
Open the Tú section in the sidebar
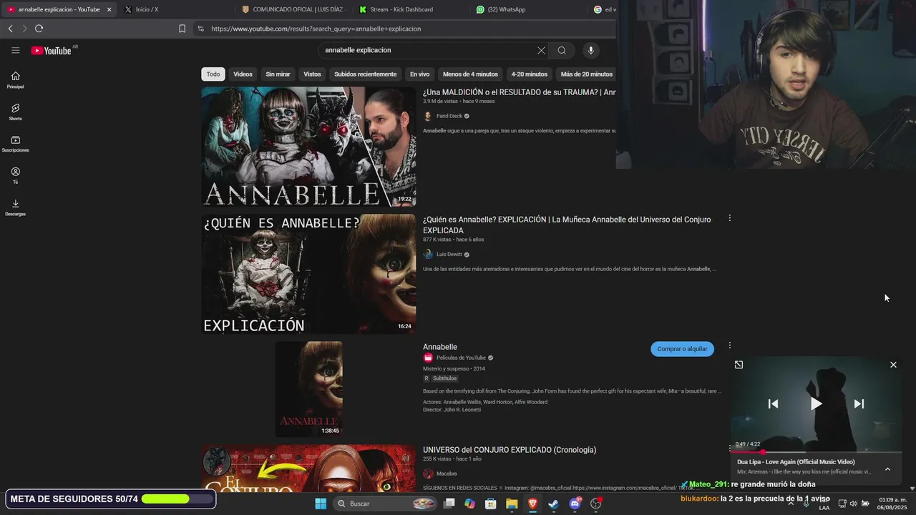pos(15,175)
